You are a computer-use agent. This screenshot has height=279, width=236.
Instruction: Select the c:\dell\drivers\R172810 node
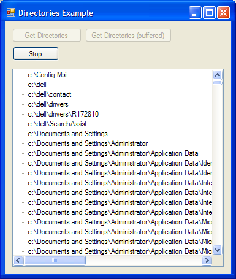tap(63, 114)
